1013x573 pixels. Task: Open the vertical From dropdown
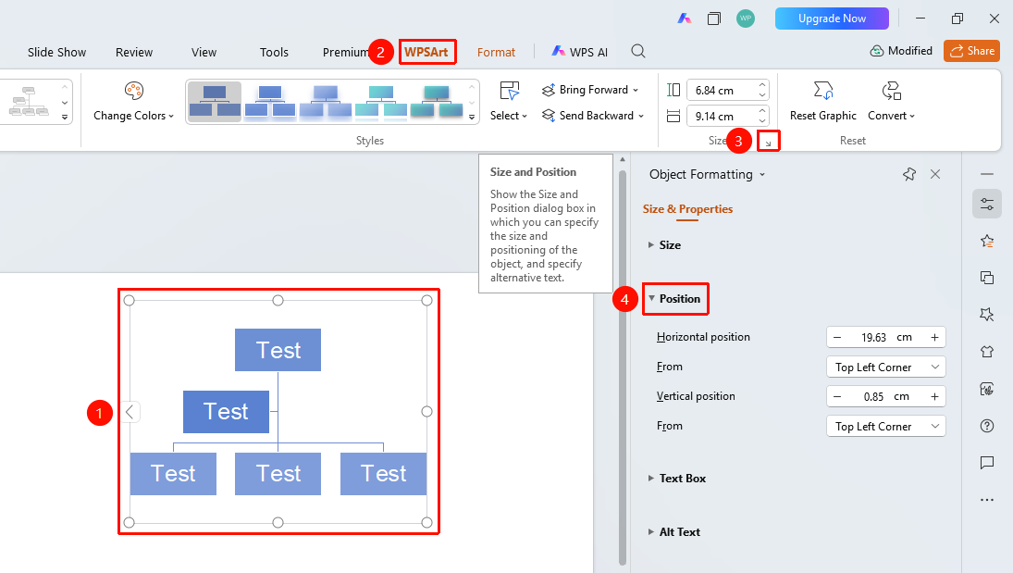tap(885, 426)
